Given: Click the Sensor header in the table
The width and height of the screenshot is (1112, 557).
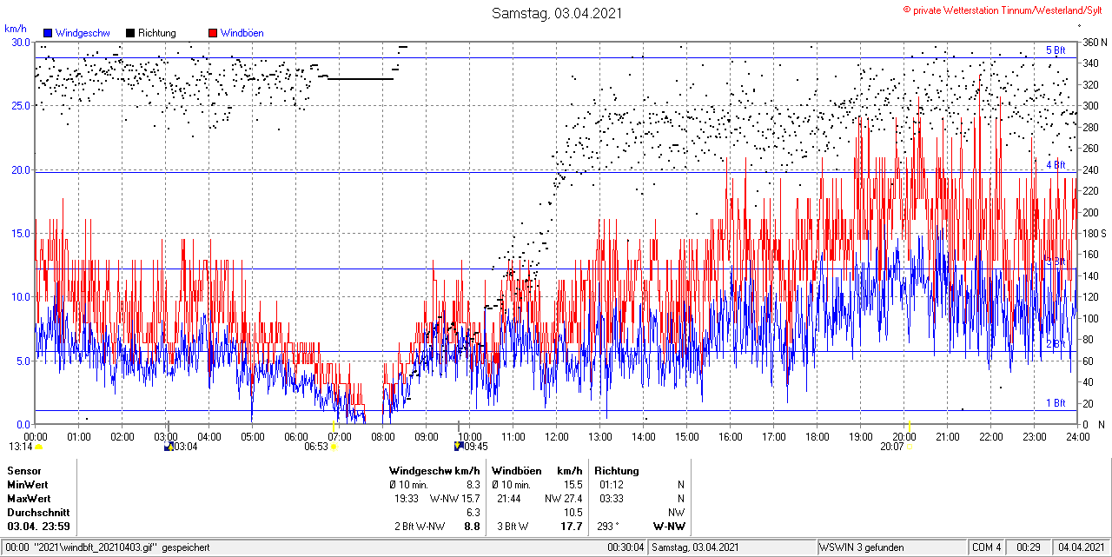Looking at the screenshot, I should [x=23, y=471].
